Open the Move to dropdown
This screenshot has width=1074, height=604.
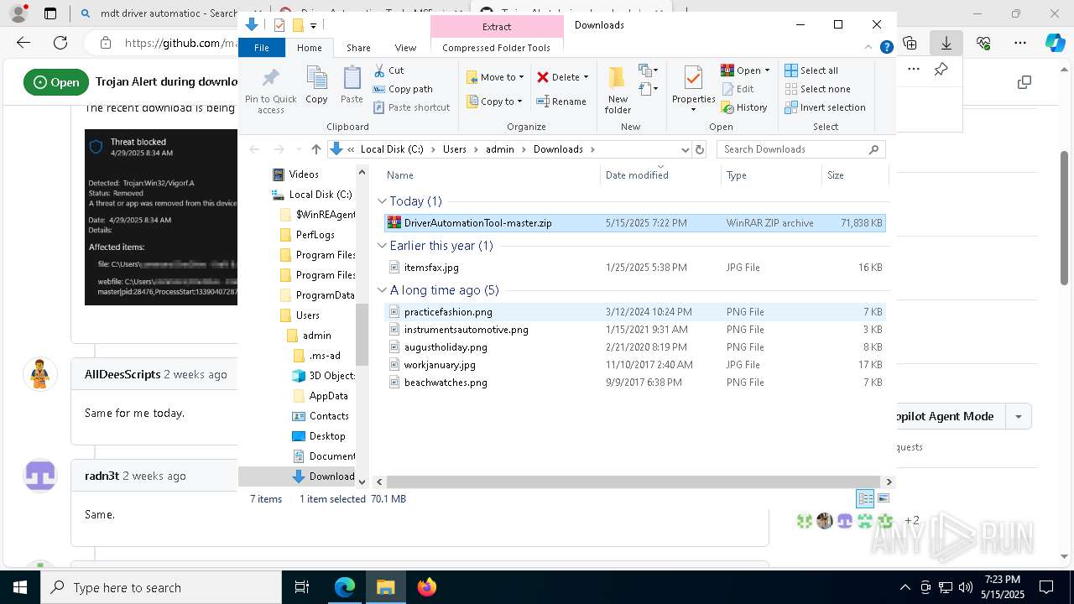tap(495, 77)
